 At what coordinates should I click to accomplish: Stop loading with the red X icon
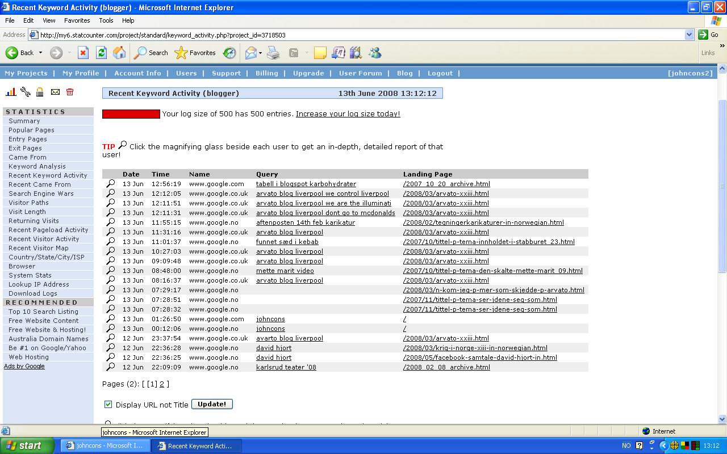click(x=83, y=53)
